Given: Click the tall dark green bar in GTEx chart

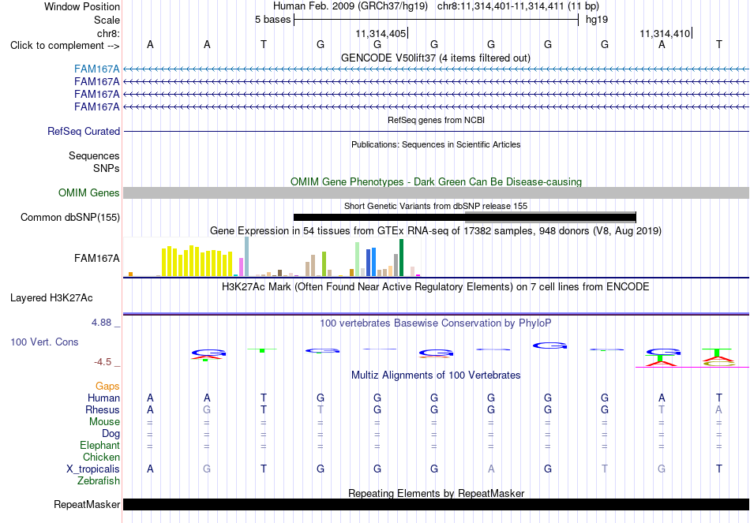Looking at the screenshot, I should tap(401, 258).
